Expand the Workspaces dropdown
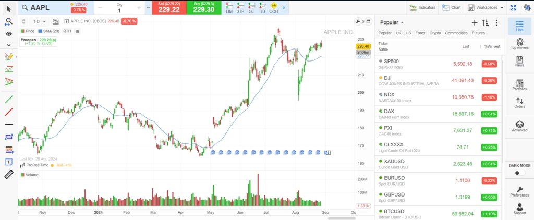Image resolution: width=534 pixels, height=220 pixels. (486, 7)
